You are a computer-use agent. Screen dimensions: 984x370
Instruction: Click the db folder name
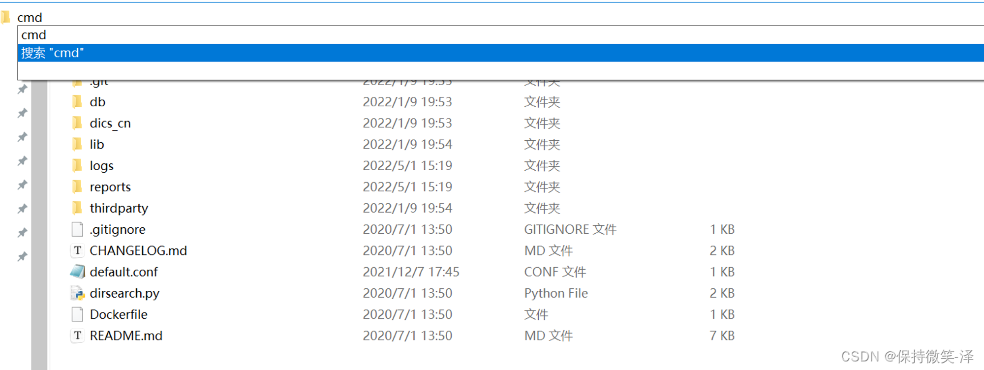point(97,102)
